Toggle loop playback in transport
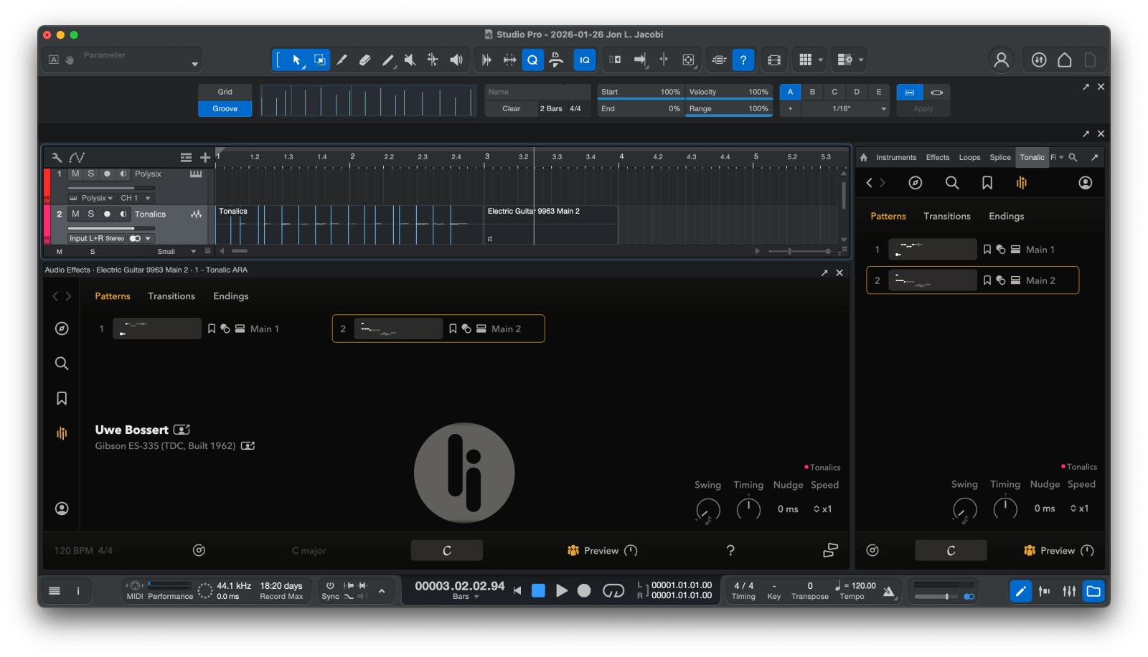The width and height of the screenshot is (1148, 657). (x=613, y=590)
